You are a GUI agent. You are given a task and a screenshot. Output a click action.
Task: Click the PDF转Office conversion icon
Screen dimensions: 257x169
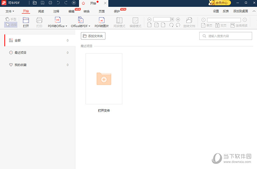coord(57,20)
